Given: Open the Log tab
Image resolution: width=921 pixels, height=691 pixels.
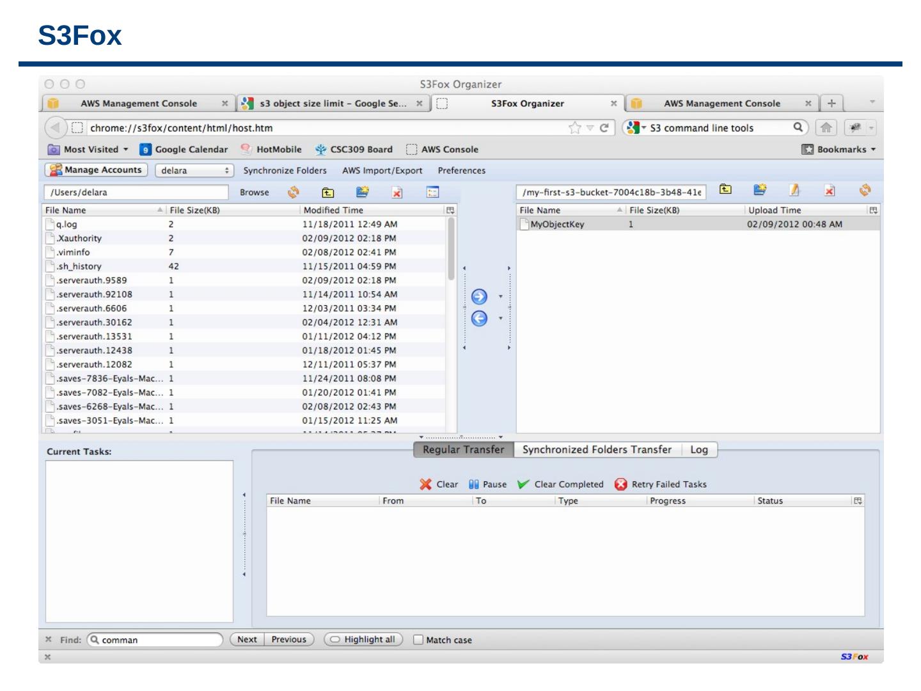Looking at the screenshot, I should [x=698, y=450].
